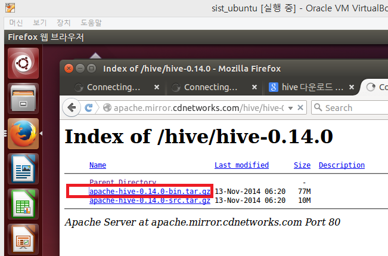388x256 pixels.
Task: Click the apache-hive-0.14.0-src.tar.gz link
Action: (150, 201)
